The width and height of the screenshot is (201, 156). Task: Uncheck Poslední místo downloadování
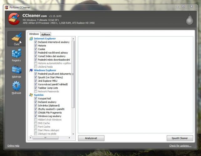coord(36,60)
